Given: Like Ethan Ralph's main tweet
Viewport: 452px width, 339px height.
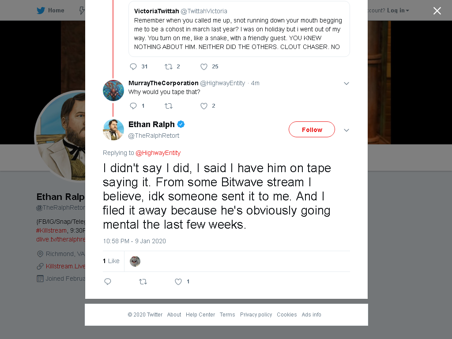Looking at the screenshot, I should 178,282.
